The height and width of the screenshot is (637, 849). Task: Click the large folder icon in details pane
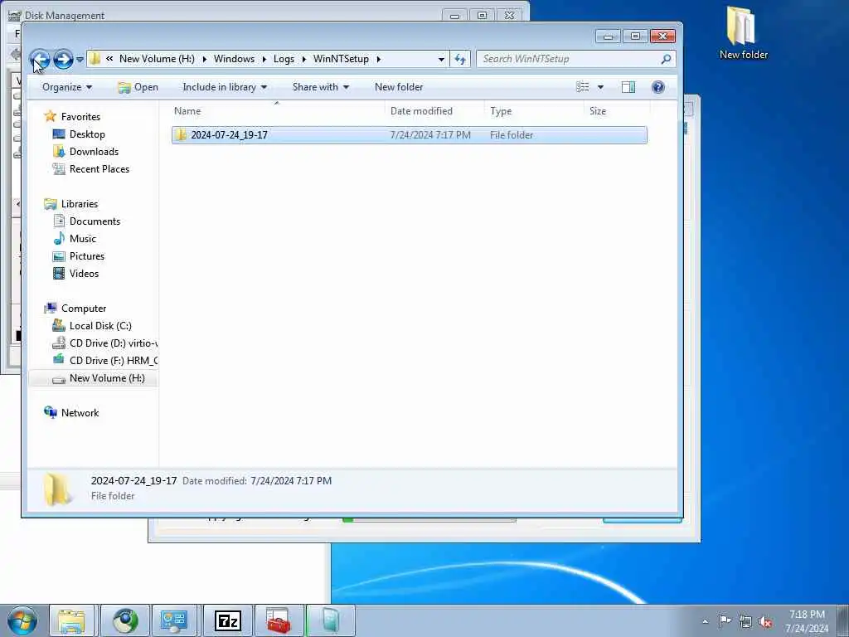pos(57,489)
